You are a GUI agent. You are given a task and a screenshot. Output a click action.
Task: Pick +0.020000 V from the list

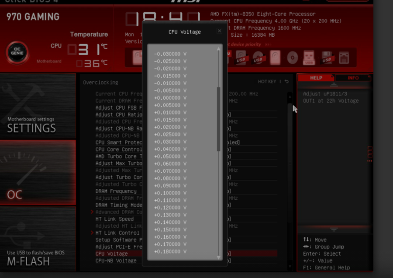point(170,127)
